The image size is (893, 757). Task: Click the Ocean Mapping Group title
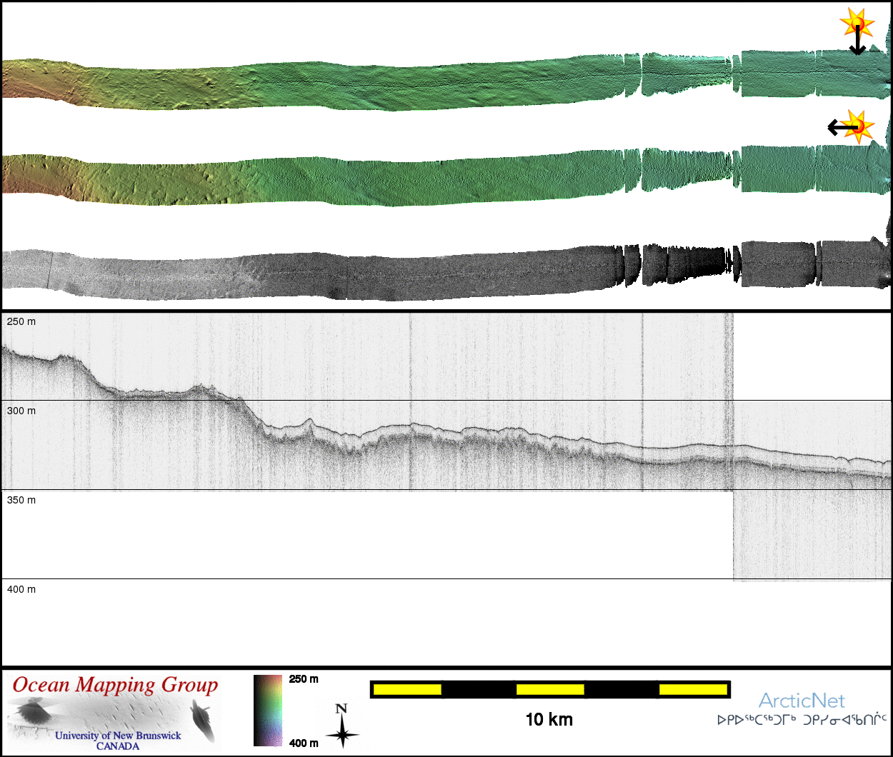115,685
